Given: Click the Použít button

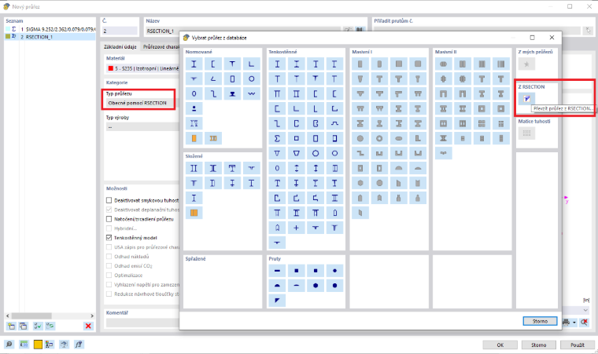Looking at the screenshot, I should click(578, 345).
